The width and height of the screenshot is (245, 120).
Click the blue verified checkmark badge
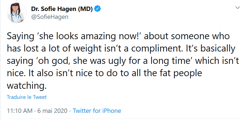[x=98, y=9]
